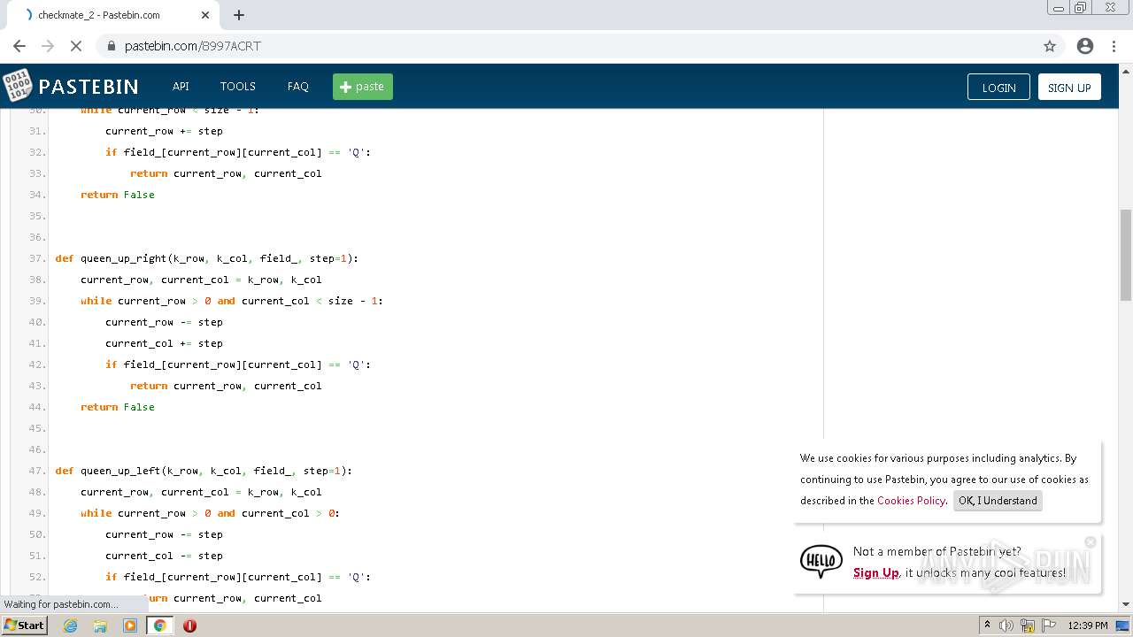Open the TOOLS menu item
The width and height of the screenshot is (1133, 637).
click(238, 87)
